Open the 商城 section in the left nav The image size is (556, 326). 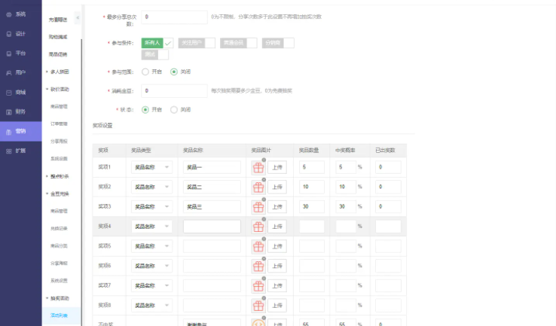click(20, 92)
